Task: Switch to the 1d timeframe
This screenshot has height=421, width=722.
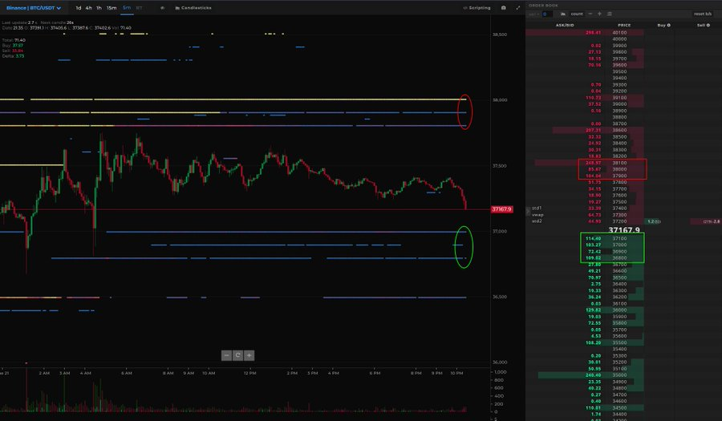Action: point(78,7)
